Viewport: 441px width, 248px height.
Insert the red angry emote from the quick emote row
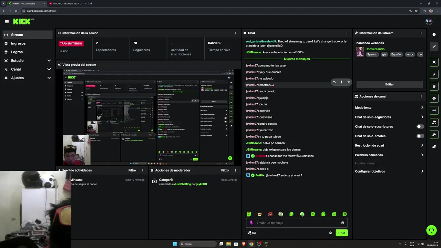(270, 214)
